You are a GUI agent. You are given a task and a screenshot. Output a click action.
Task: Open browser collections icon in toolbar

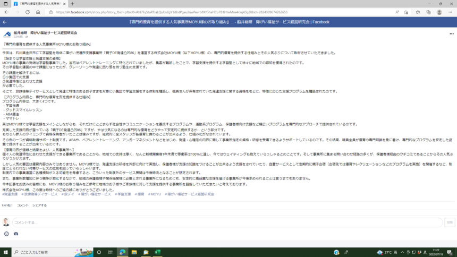pos(428,12)
